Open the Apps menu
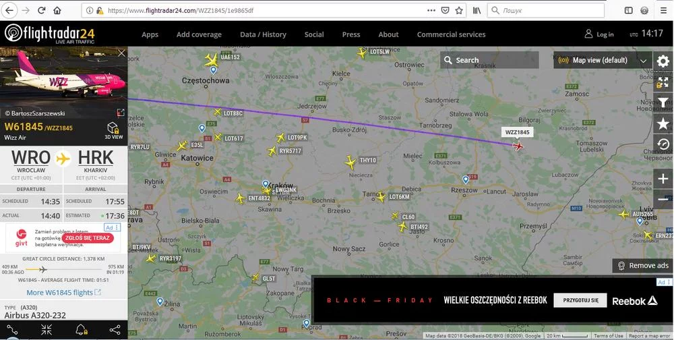Viewport: 674px width, 340px height. [150, 34]
